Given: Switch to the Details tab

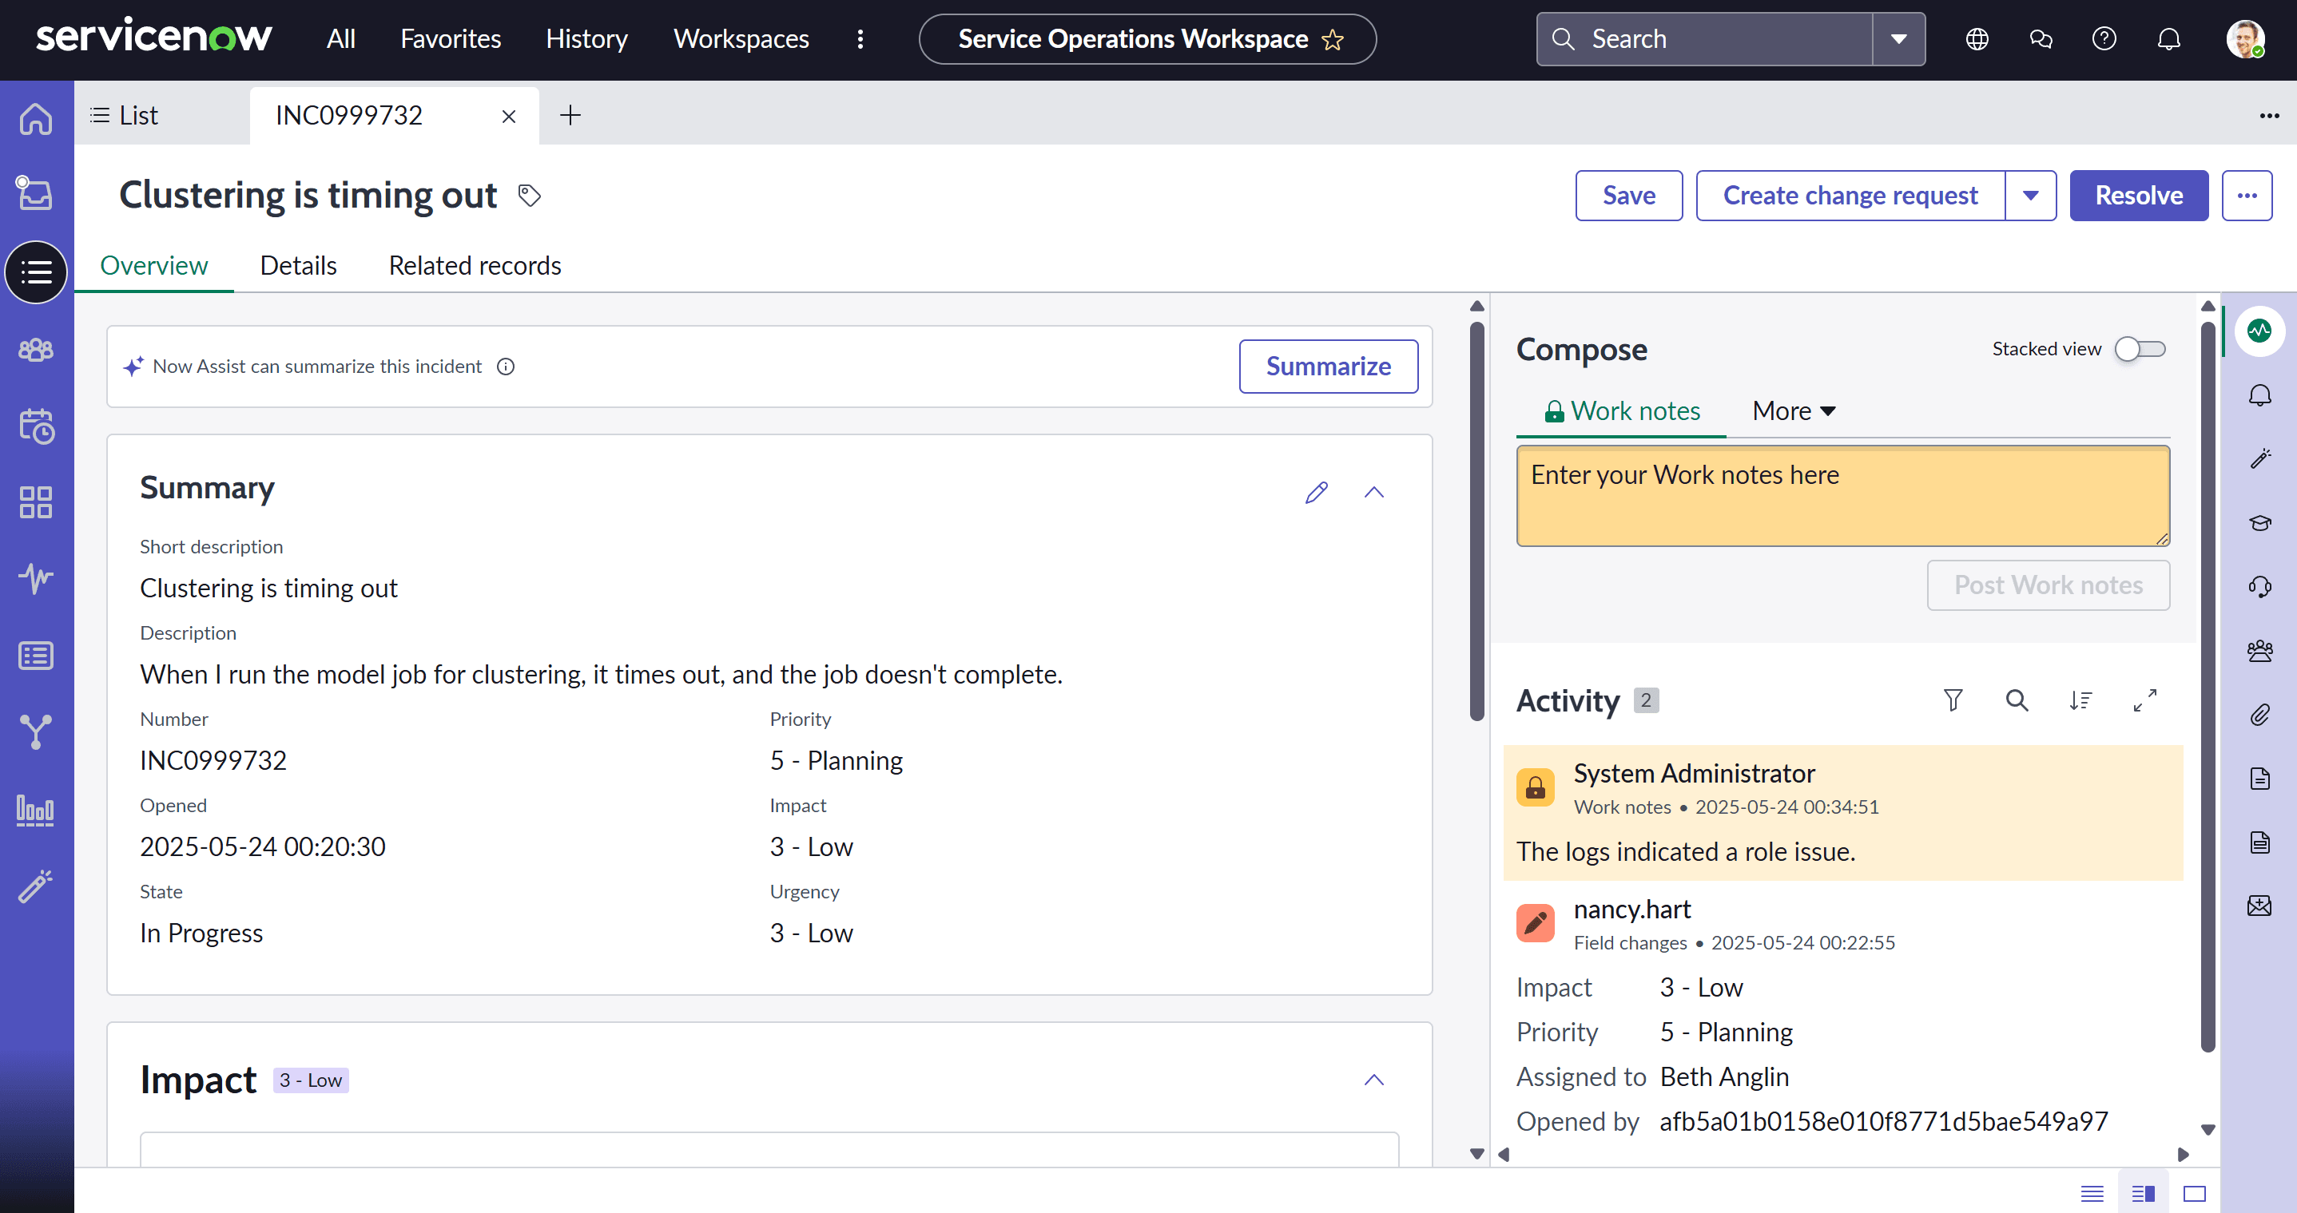Looking at the screenshot, I should pos(298,266).
